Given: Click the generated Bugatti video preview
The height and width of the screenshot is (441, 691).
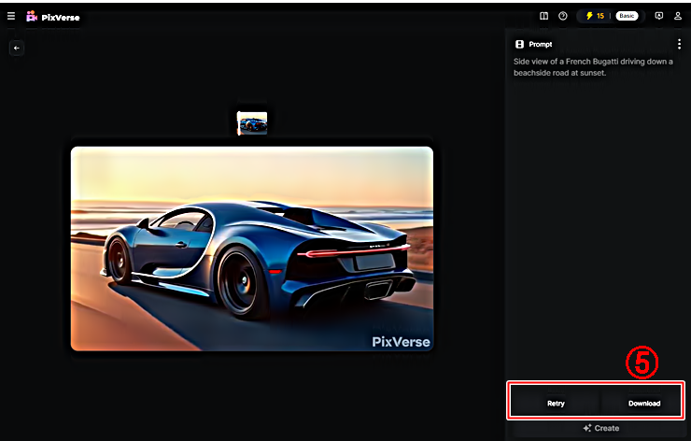Looking at the screenshot, I should click(252, 249).
